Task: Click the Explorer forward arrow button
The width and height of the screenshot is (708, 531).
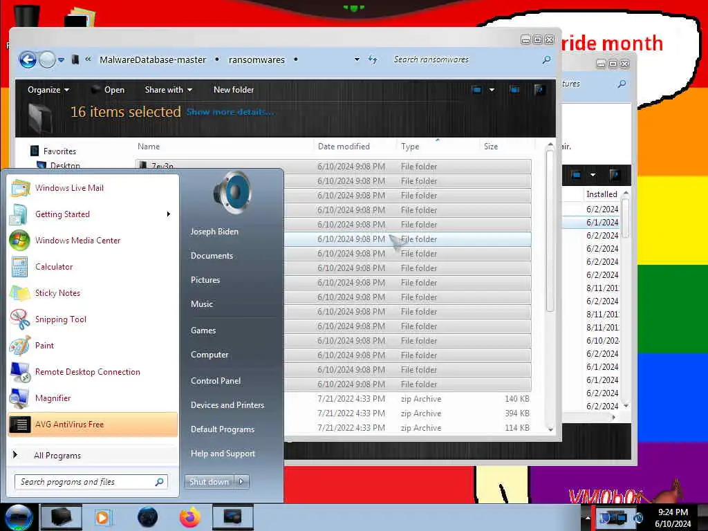Action: [47, 59]
